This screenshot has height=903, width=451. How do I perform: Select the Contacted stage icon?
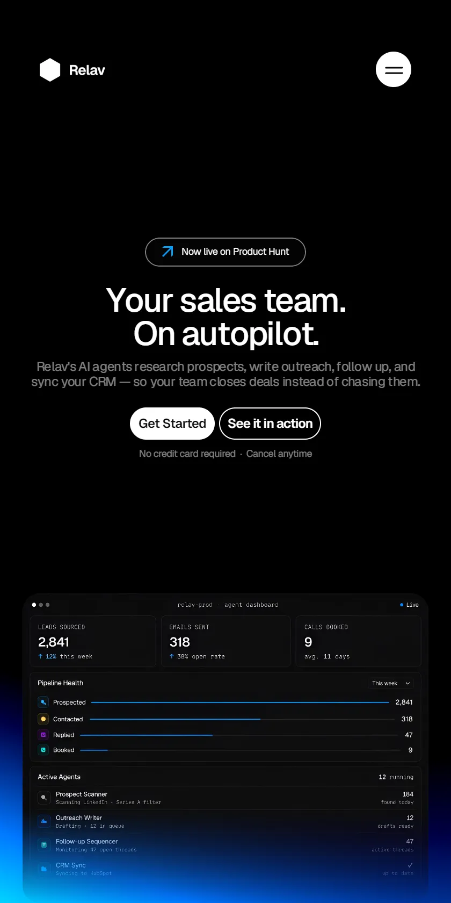pyautogui.click(x=43, y=719)
